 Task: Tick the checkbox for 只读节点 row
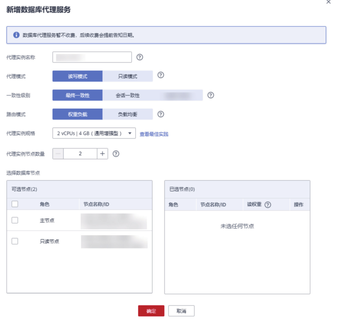[x=15, y=241]
